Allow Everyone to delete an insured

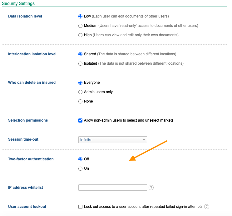click(81, 83)
